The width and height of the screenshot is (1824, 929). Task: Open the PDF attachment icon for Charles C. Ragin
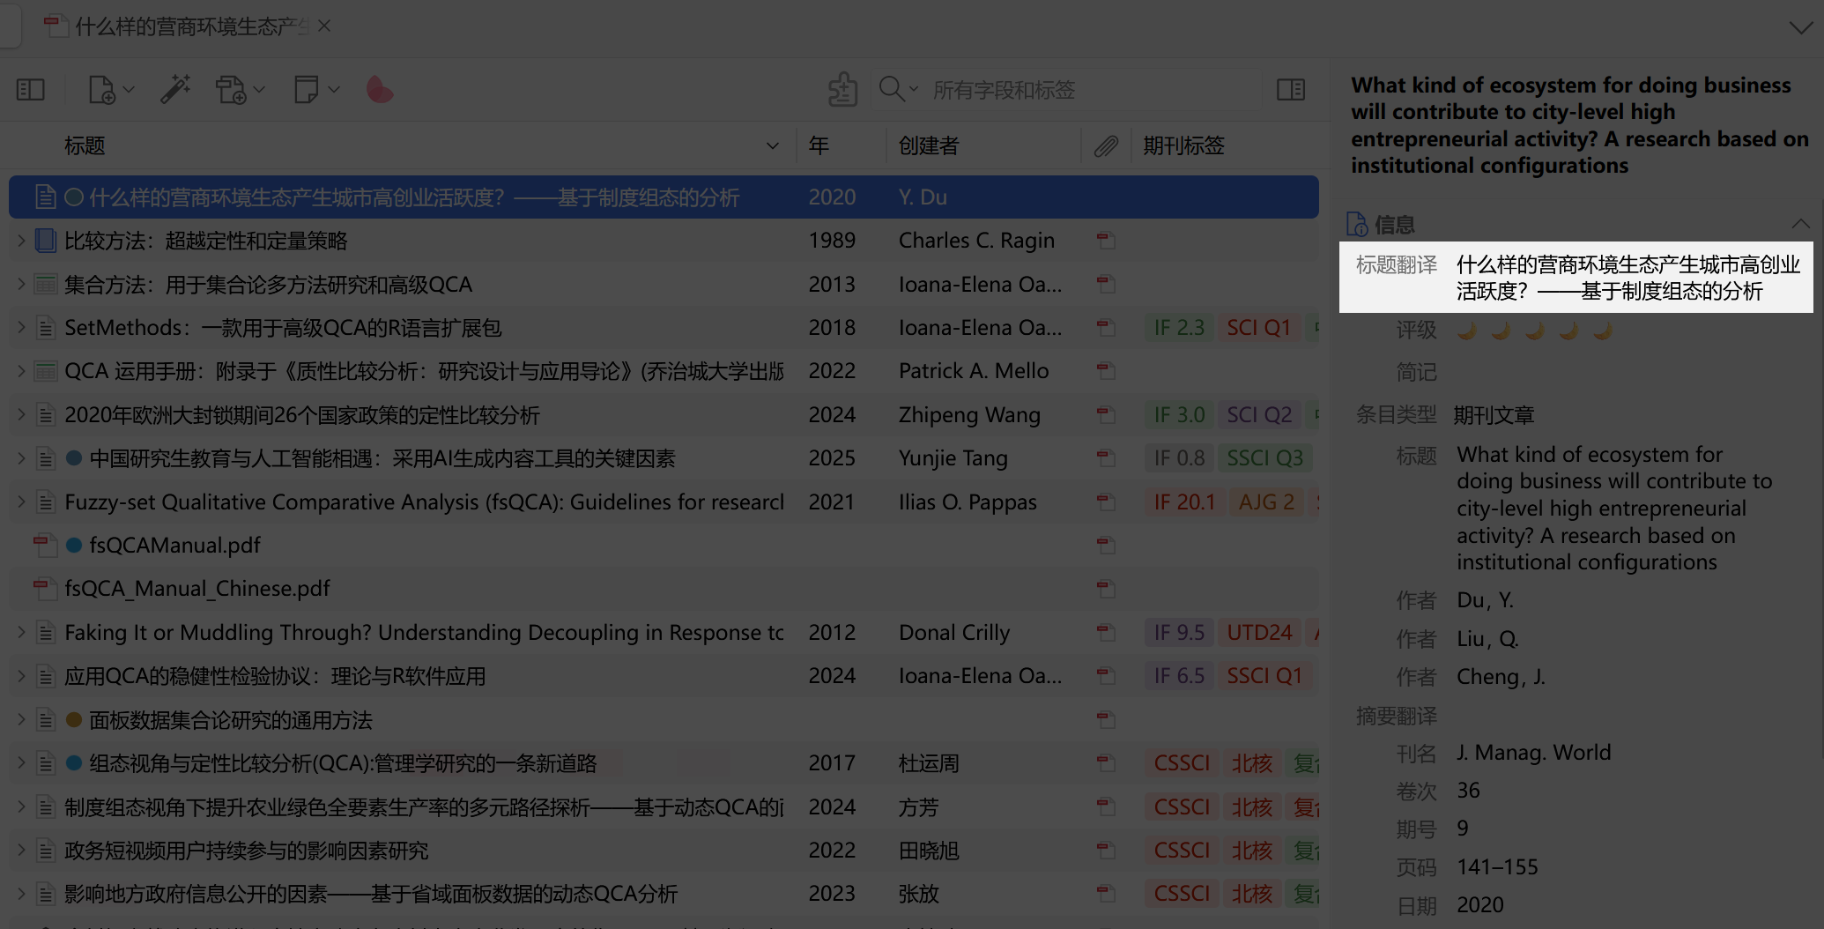1105,241
